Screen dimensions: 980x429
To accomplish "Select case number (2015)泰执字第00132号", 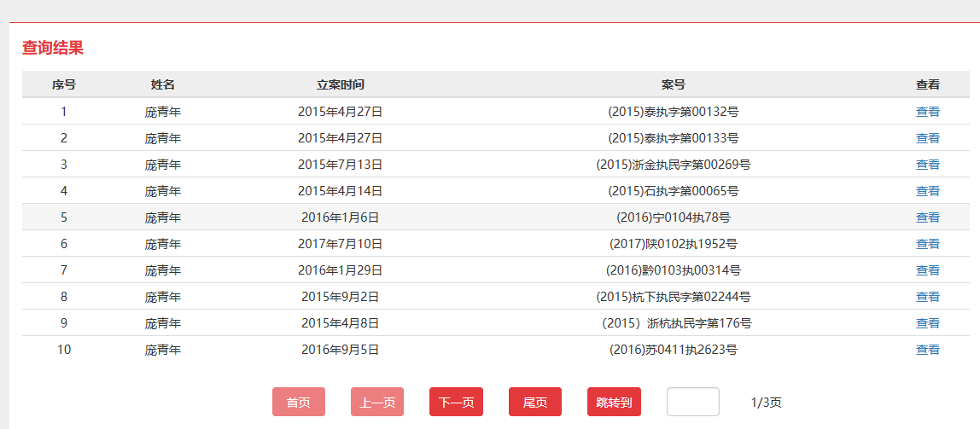I will click(674, 113).
